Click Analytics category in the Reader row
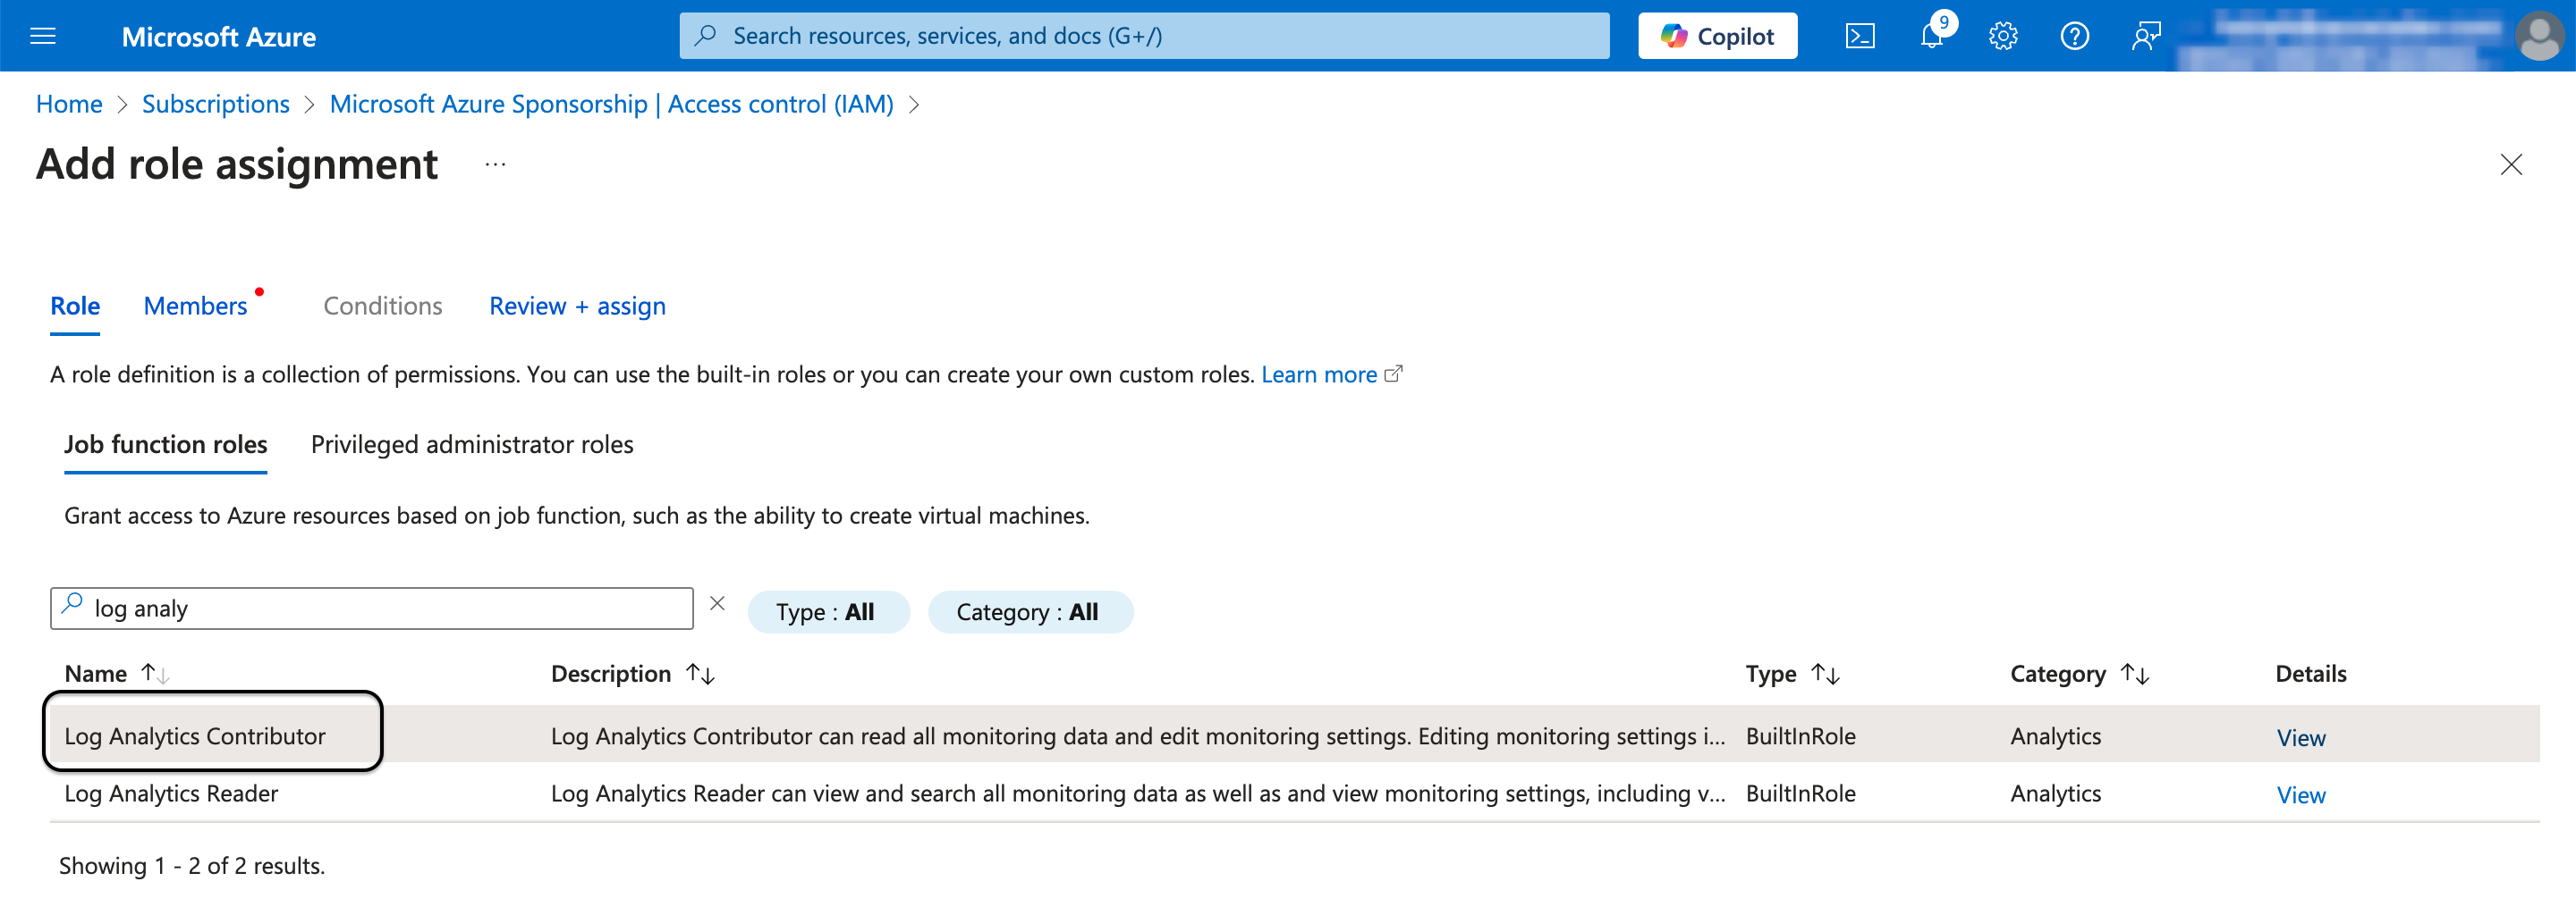The height and width of the screenshot is (915, 2576). (2056, 794)
